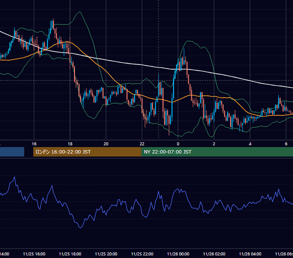
Task: Click the 11/25 22:00 date label
Action: 142,254
